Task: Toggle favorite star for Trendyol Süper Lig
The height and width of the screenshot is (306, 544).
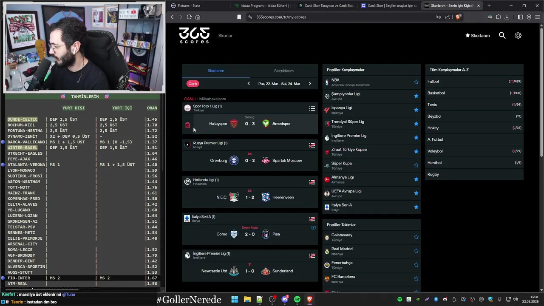Action: pos(416,124)
